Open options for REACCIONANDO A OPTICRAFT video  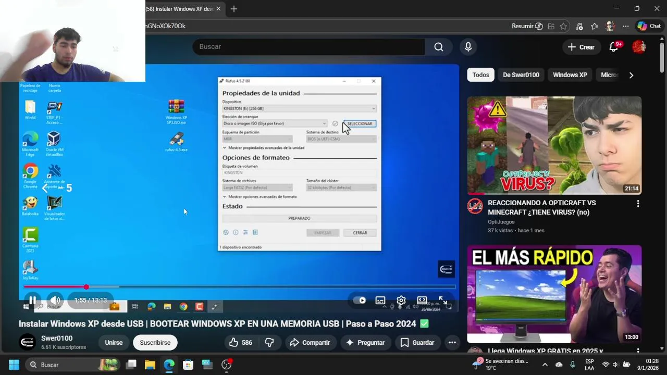point(638,204)
